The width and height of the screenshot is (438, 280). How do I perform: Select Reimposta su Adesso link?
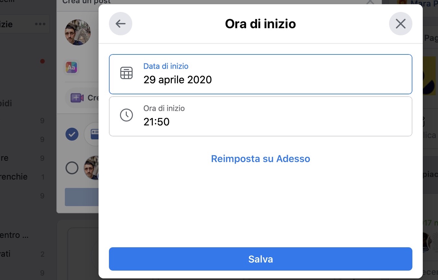pyautogui.click(x=261, y=159)
